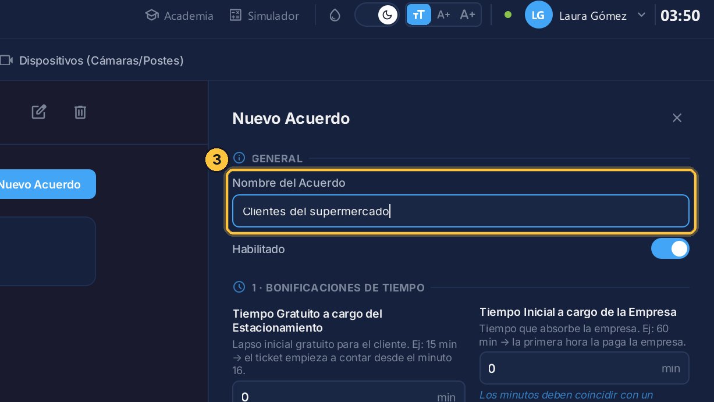
Task: Click the LG user avatar
Action: [538, 15]
